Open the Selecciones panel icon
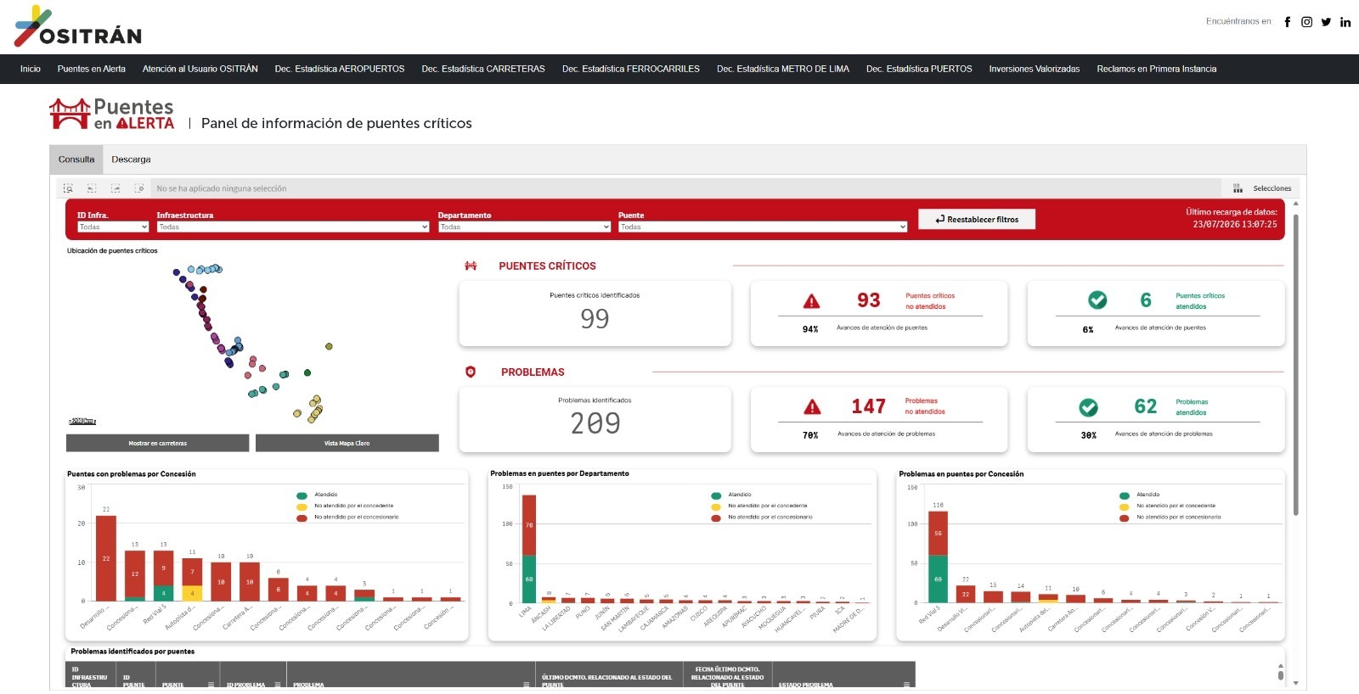The width and height of the screenshot is (1359, 694). click(1238, 188)
